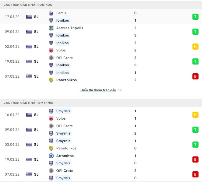The height and width of the screenshot is (182, 204).
Task: Click the yellow H badge for Ionikos vs Volos
Action: tap(195, 47)
